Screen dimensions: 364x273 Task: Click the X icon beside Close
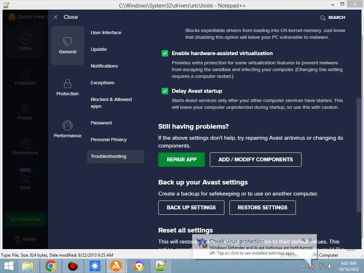[55, 17]
